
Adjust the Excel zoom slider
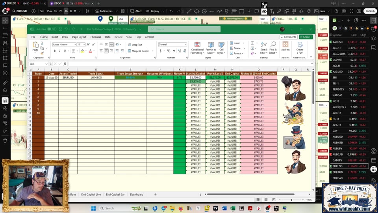click(x=291, y=200)
